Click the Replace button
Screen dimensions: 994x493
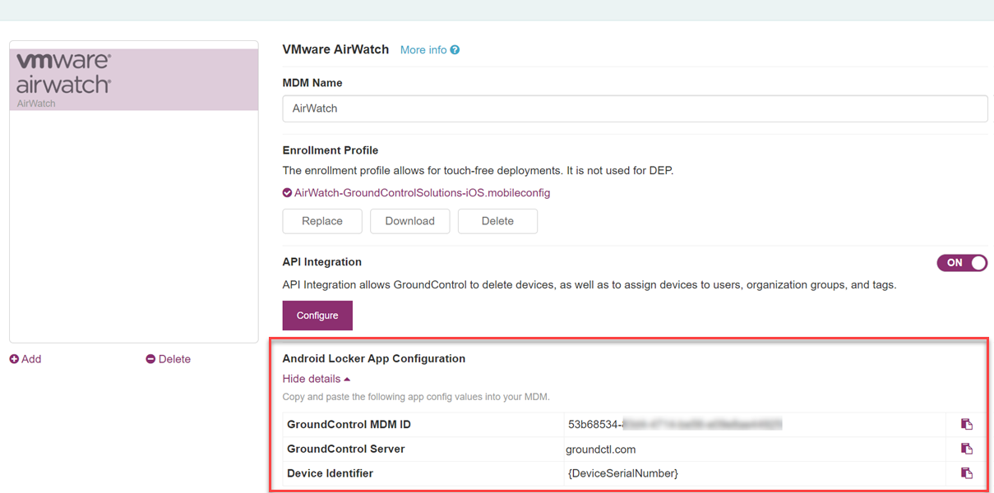click(x=322, y=221)
